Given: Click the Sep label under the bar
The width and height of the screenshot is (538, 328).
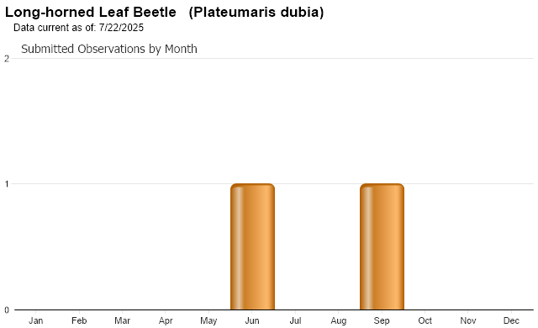Looking at the screenshot, I should pyautogui.click(x=382, y=320).
